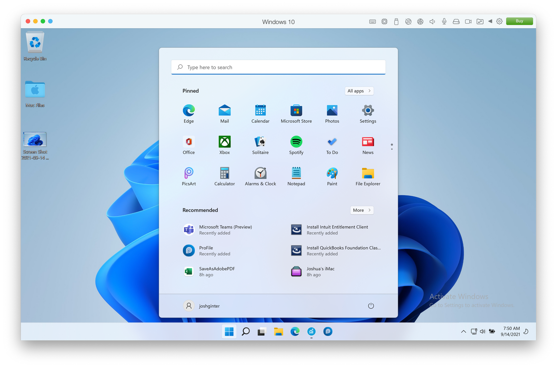The height and width of the screenshot is (368, 557).
Task: Click the power button in Start menu
Action: click(371, 306)
